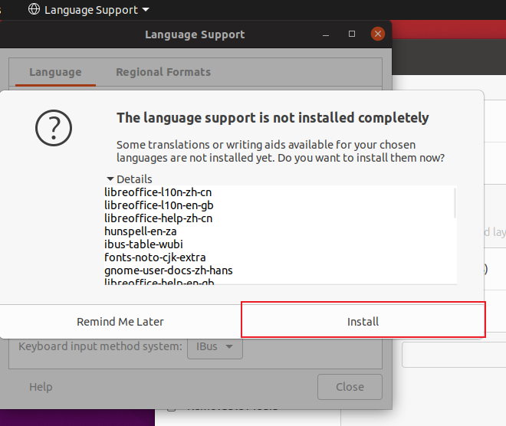
Task: Select libreoffice-l10n-zh-cn in details list
Action: [158, 192]
